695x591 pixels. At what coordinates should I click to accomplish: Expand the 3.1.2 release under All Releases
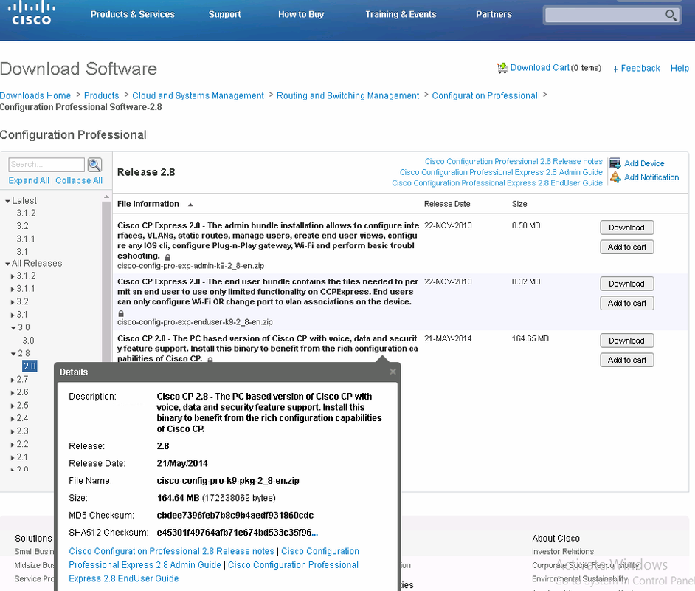pyautogui.click(x=13, y=276)
